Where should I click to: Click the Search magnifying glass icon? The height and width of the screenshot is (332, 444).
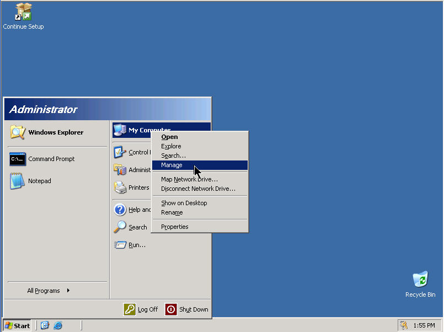tap(120, 227)
